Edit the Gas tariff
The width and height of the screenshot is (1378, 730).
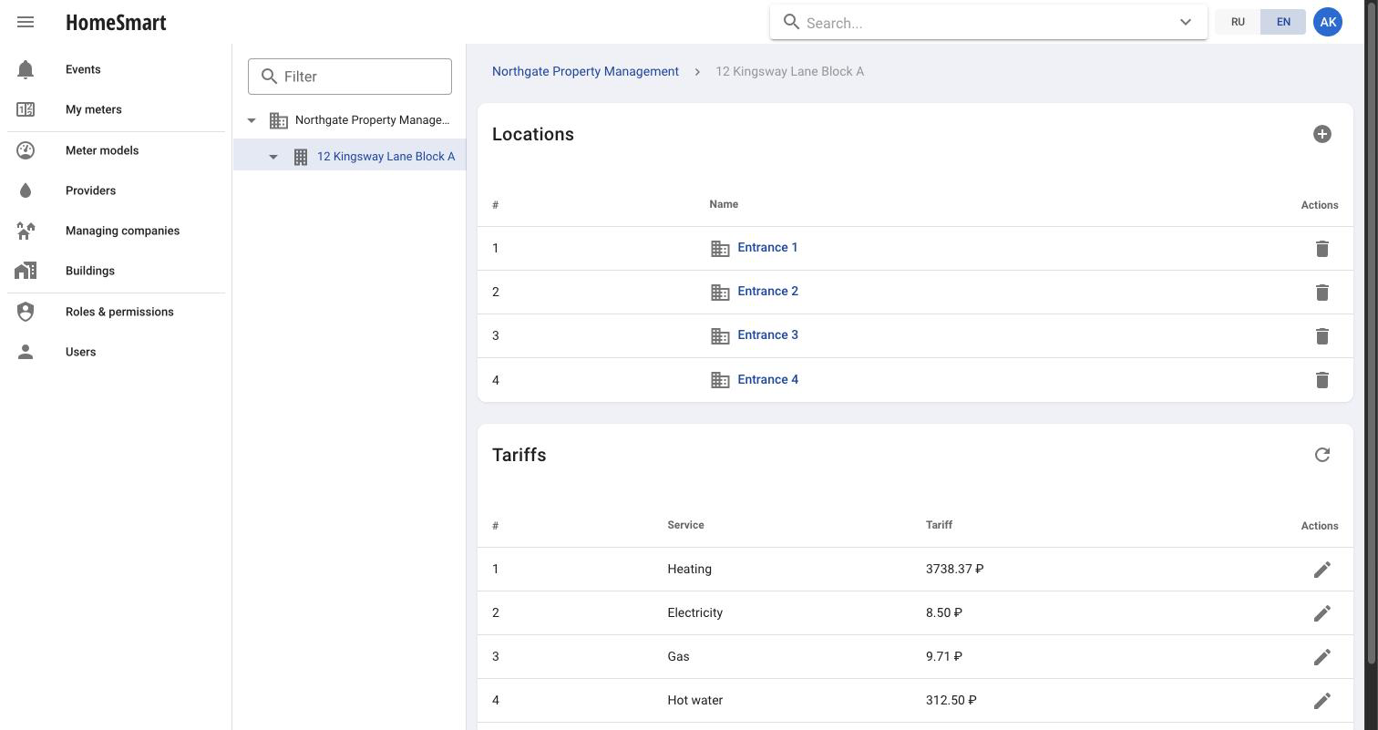point(1322,657)
